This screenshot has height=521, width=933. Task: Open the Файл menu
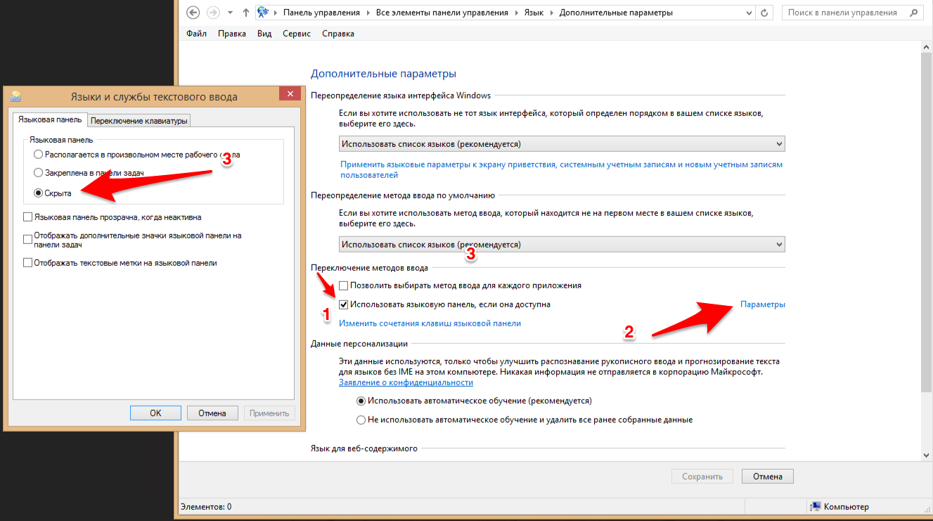point(196,34)
